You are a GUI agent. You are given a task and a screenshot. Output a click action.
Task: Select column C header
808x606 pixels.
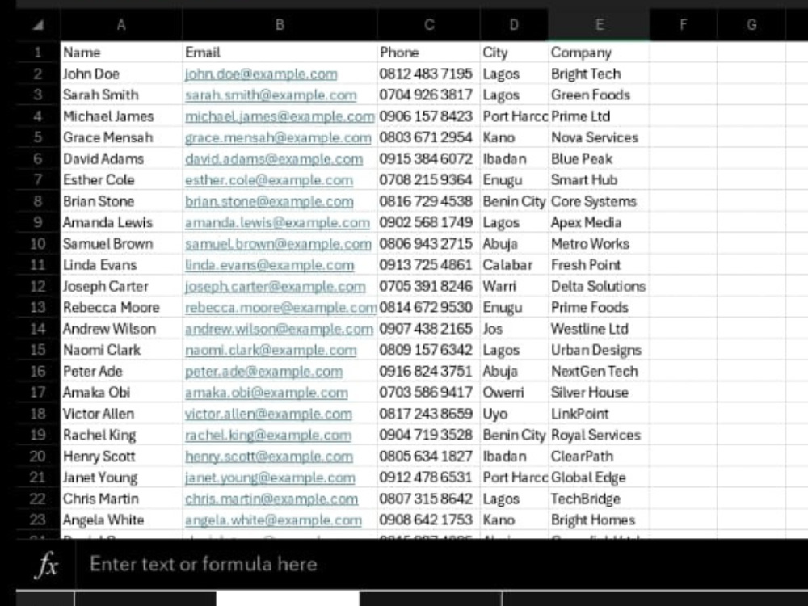click(x=429, y=25)
